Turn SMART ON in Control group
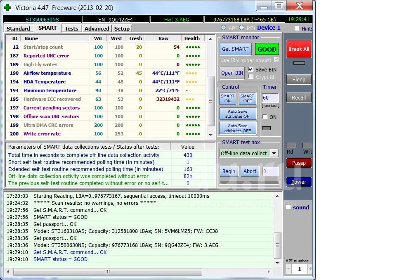The height and width of the screenshot is (280, 416). (x=228, y=98)
